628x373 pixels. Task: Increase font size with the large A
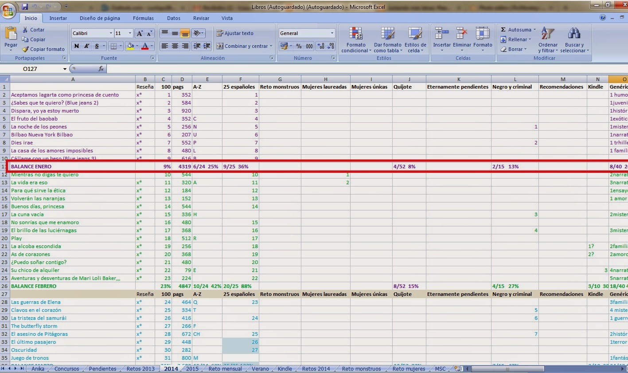point(140,33)
